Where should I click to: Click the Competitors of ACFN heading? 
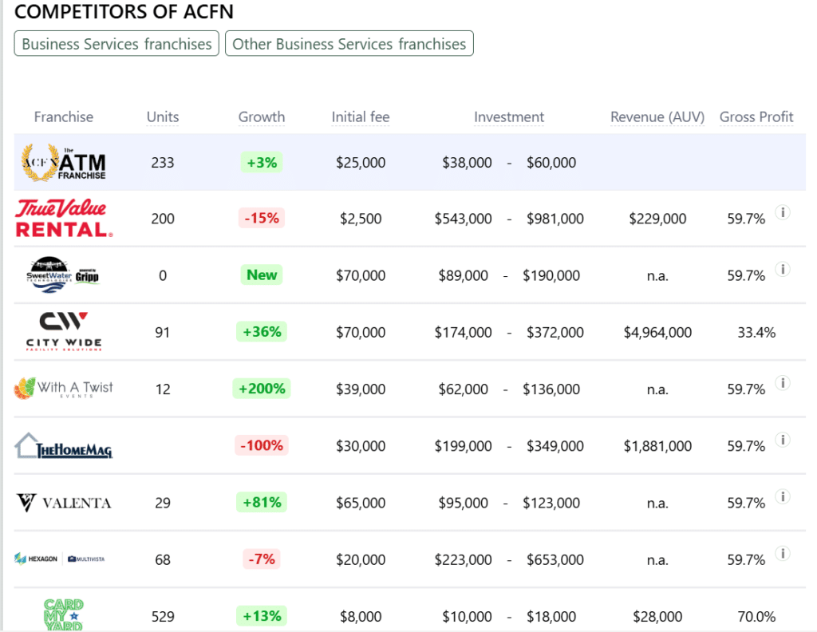[x=124, y=11]
